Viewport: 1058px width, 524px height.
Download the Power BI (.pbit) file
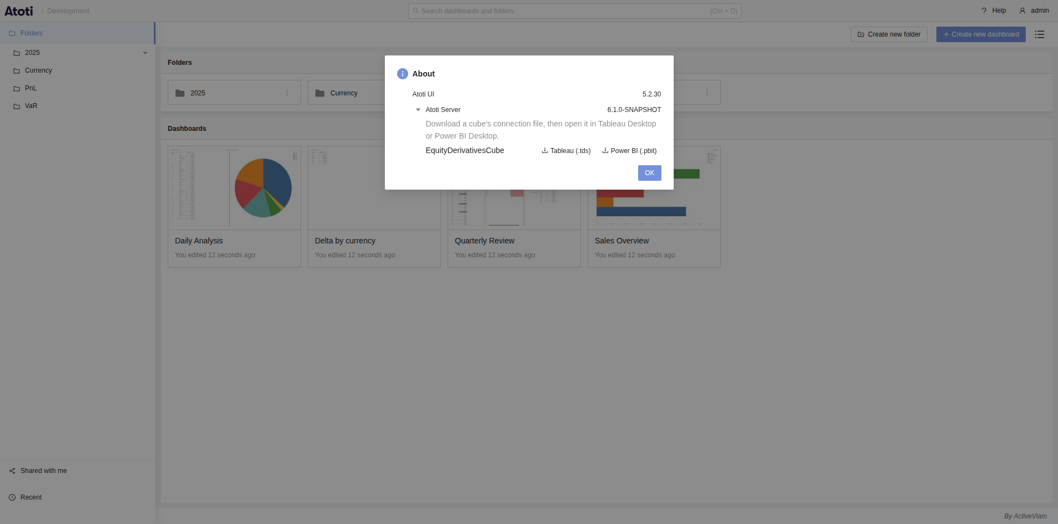pos(629,151)
